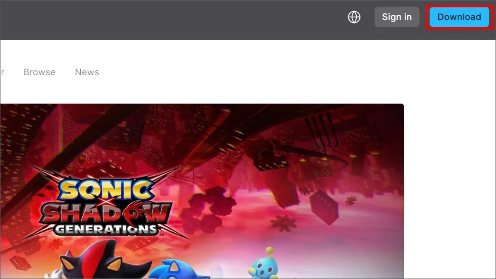
Task: Switch to the Browse tab
Action: (39, 72)
